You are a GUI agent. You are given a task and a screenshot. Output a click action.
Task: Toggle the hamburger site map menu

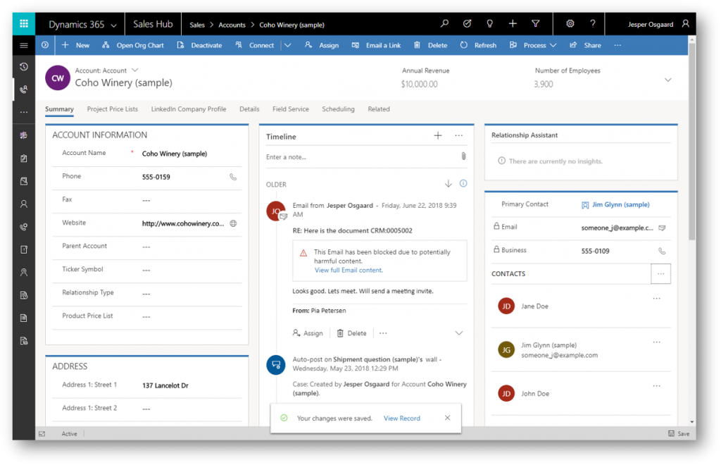(x=24, y=45)
